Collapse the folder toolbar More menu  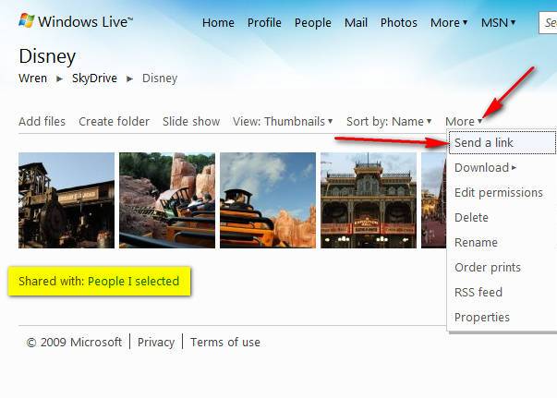click(x=464, y=121)
